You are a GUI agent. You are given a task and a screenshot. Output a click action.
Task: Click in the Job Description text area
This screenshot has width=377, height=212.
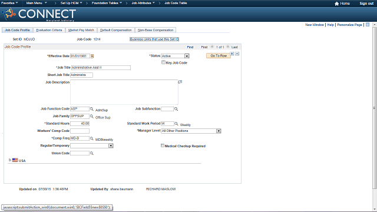pos(124,92)
